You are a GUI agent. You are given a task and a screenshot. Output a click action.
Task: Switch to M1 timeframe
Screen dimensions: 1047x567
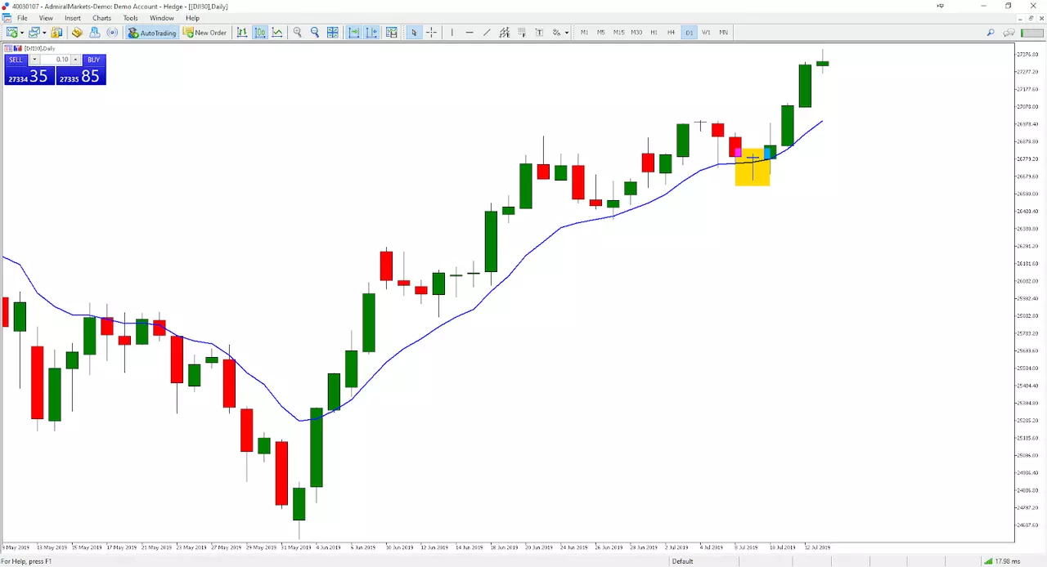(584, 33)
